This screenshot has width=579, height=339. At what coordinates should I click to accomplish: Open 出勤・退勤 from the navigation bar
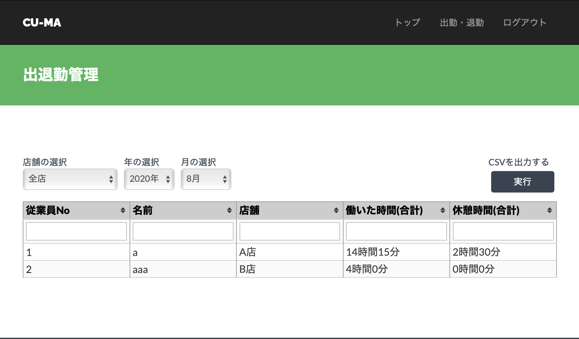click(462, 22)
